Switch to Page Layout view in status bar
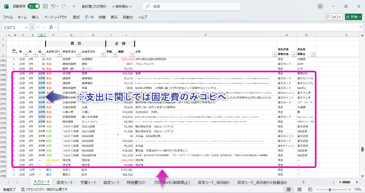Image resolution: width=365 pixels, height=193 pixels. tap(299, 190)
